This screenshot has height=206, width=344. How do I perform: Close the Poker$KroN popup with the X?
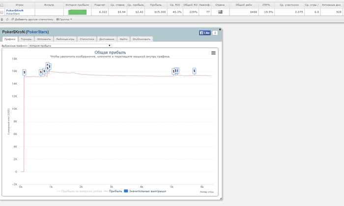click(x=220, y=29)
